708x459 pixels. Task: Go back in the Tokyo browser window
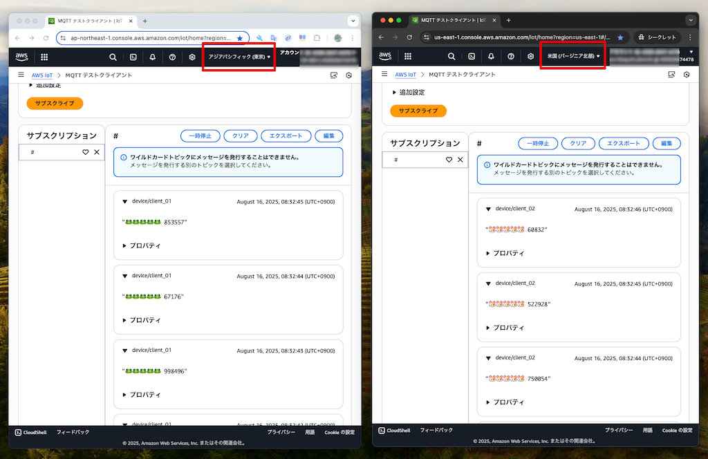[17, 38]
